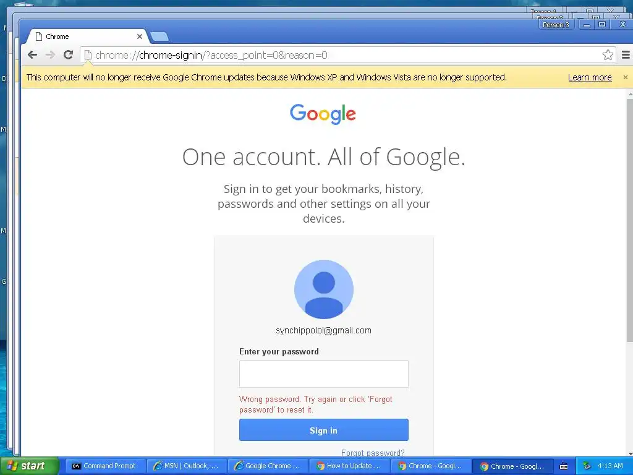Switch to Google Chrome Internet Explorer taskbar window
This screenshot has width=633, height=475.
coord(268,466)
